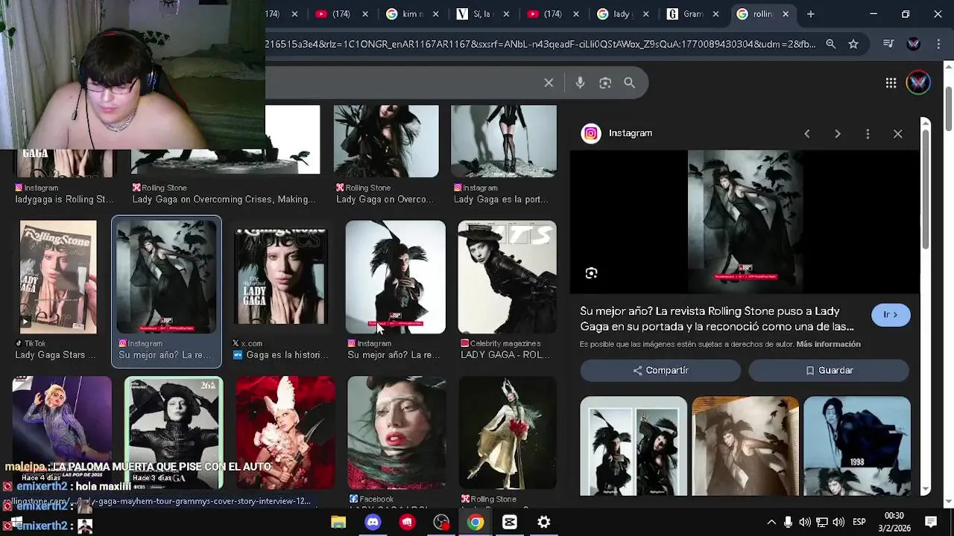
Task: Open the red background feathered headdress thumbnail
Action: pos(285,433)
